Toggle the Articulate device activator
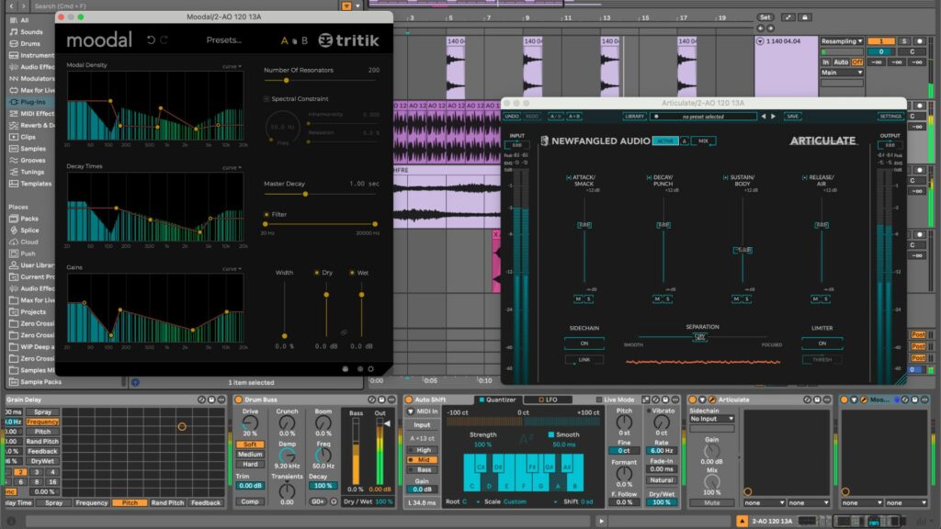The height and width of the screenshot is (529, 941). tap(693, 400)
